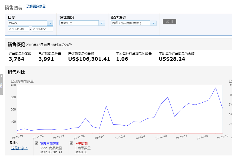
Task: Open the 日期 dropdown arrow
Action: coord(50,23)
